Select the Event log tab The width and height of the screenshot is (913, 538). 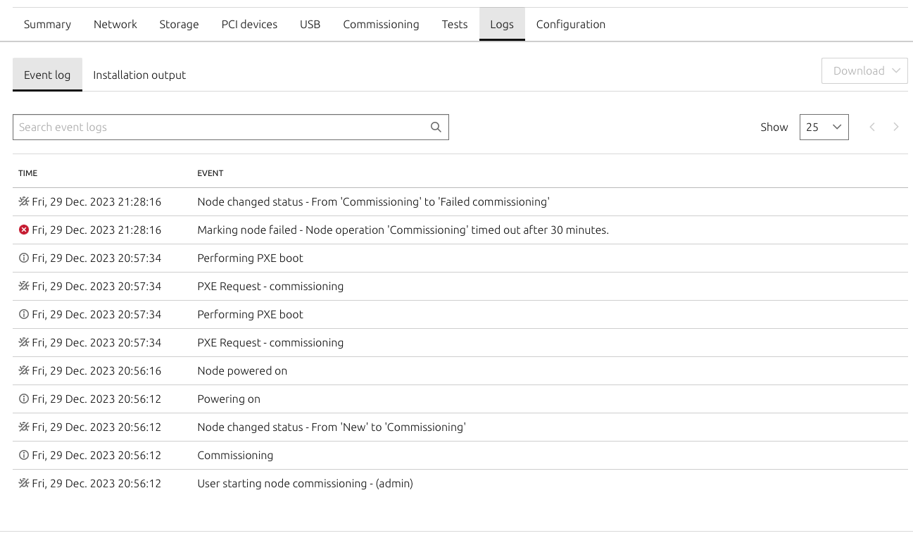point(47,75)
